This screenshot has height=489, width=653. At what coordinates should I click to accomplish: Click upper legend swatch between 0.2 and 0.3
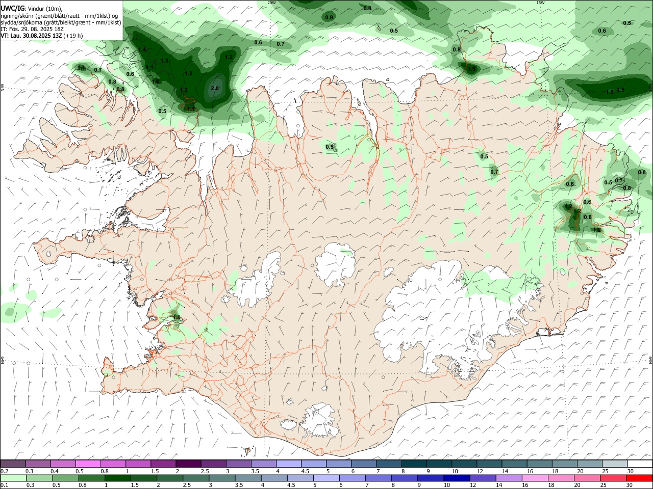[x=13, y=464]
